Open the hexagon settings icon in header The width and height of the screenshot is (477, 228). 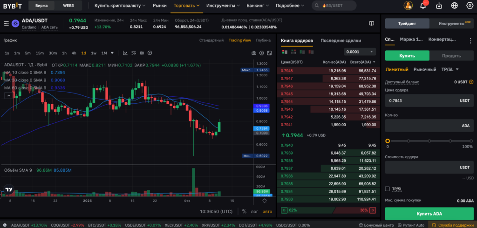pos(470,6)
